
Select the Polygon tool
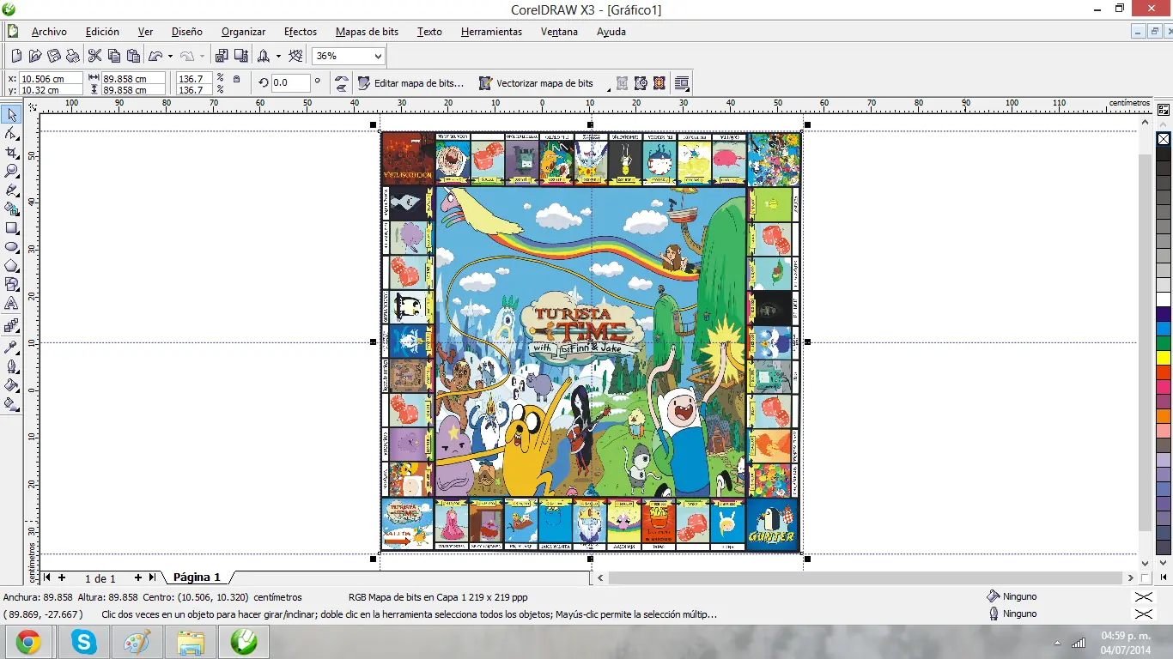[x=12, y=266]
